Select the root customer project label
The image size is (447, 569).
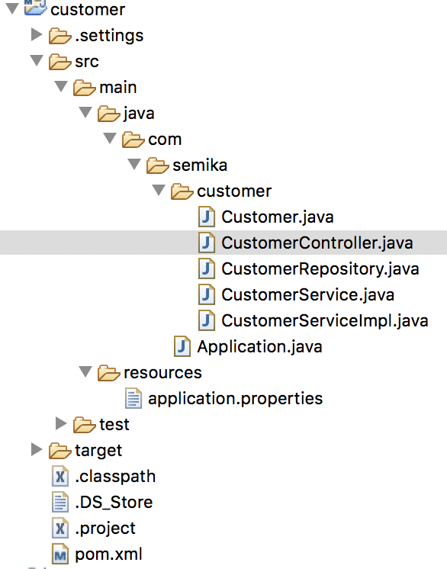pos(88,9)
